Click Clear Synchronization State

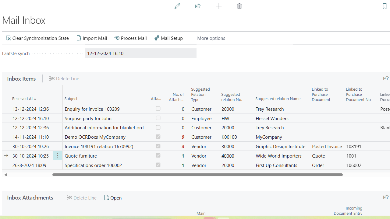click(x=37, y=38)
